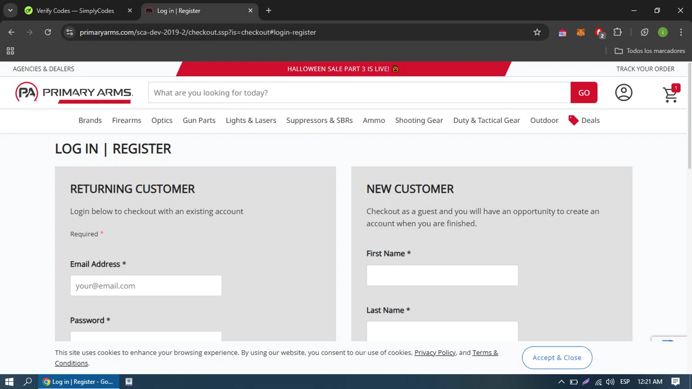The image size is (692, 389).
Task: Open the Chrome taskbar window button
Action: point(79,382)
